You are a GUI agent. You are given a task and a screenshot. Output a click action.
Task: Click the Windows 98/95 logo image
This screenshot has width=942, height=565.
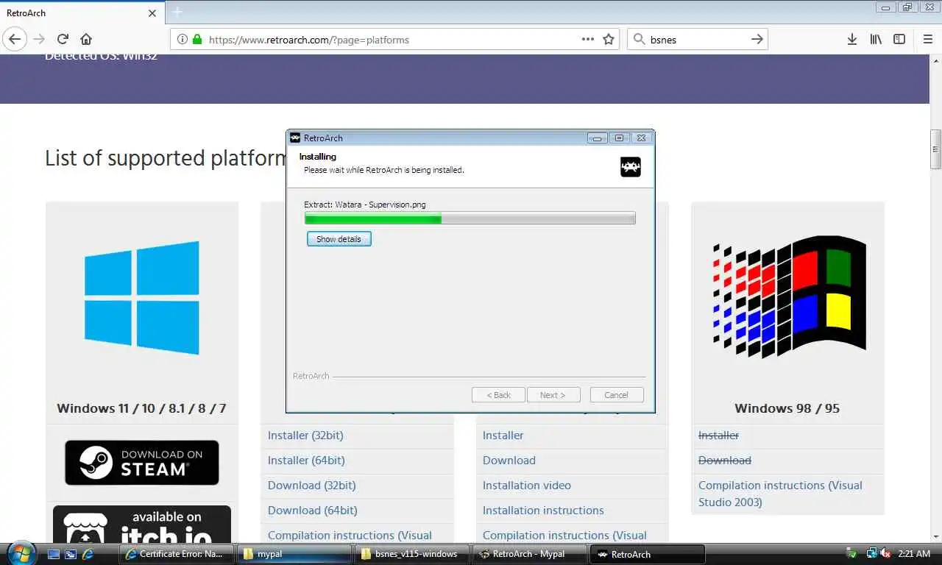pos(788,298)
